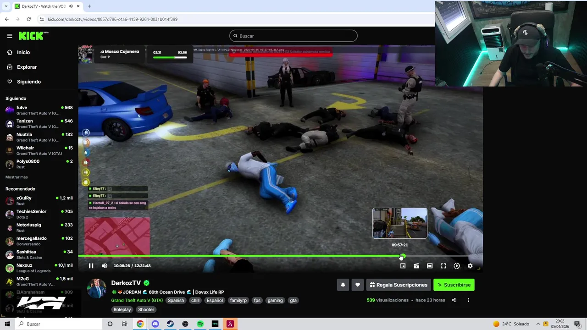The height and width of the screenshot is (330, 587).
Task: Open TechiesSenior's channel
Action: 39,214
